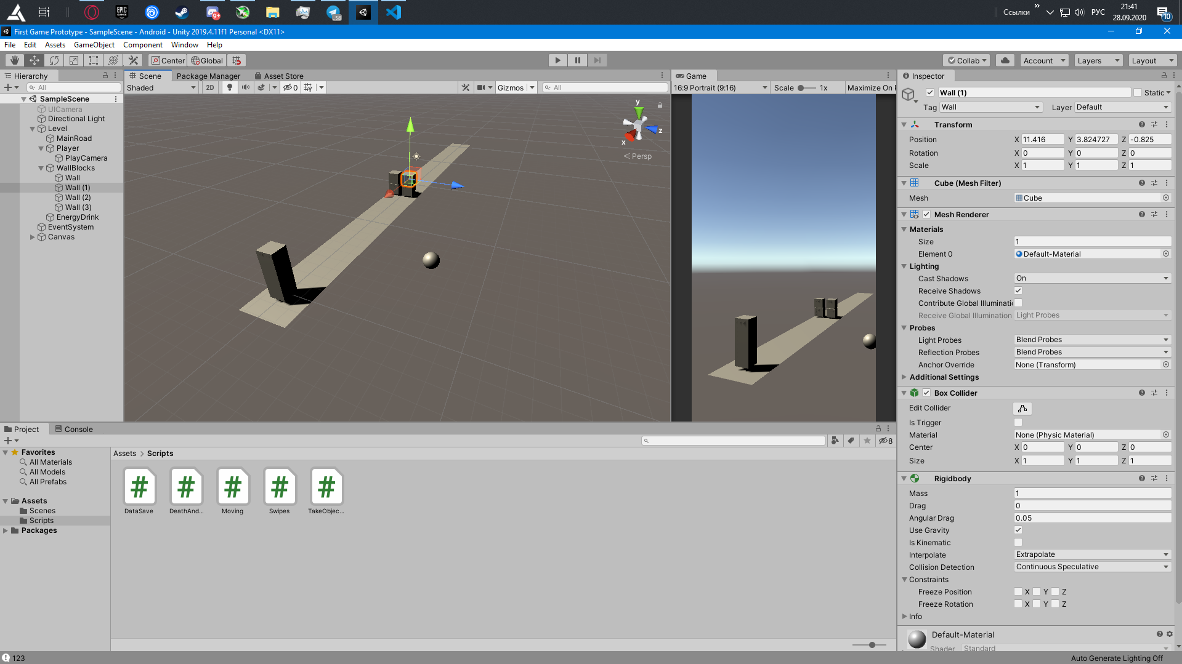
Task: Enable Is Kinematic checkbox
Action: pyautogui.click(x=1018, y=542)
